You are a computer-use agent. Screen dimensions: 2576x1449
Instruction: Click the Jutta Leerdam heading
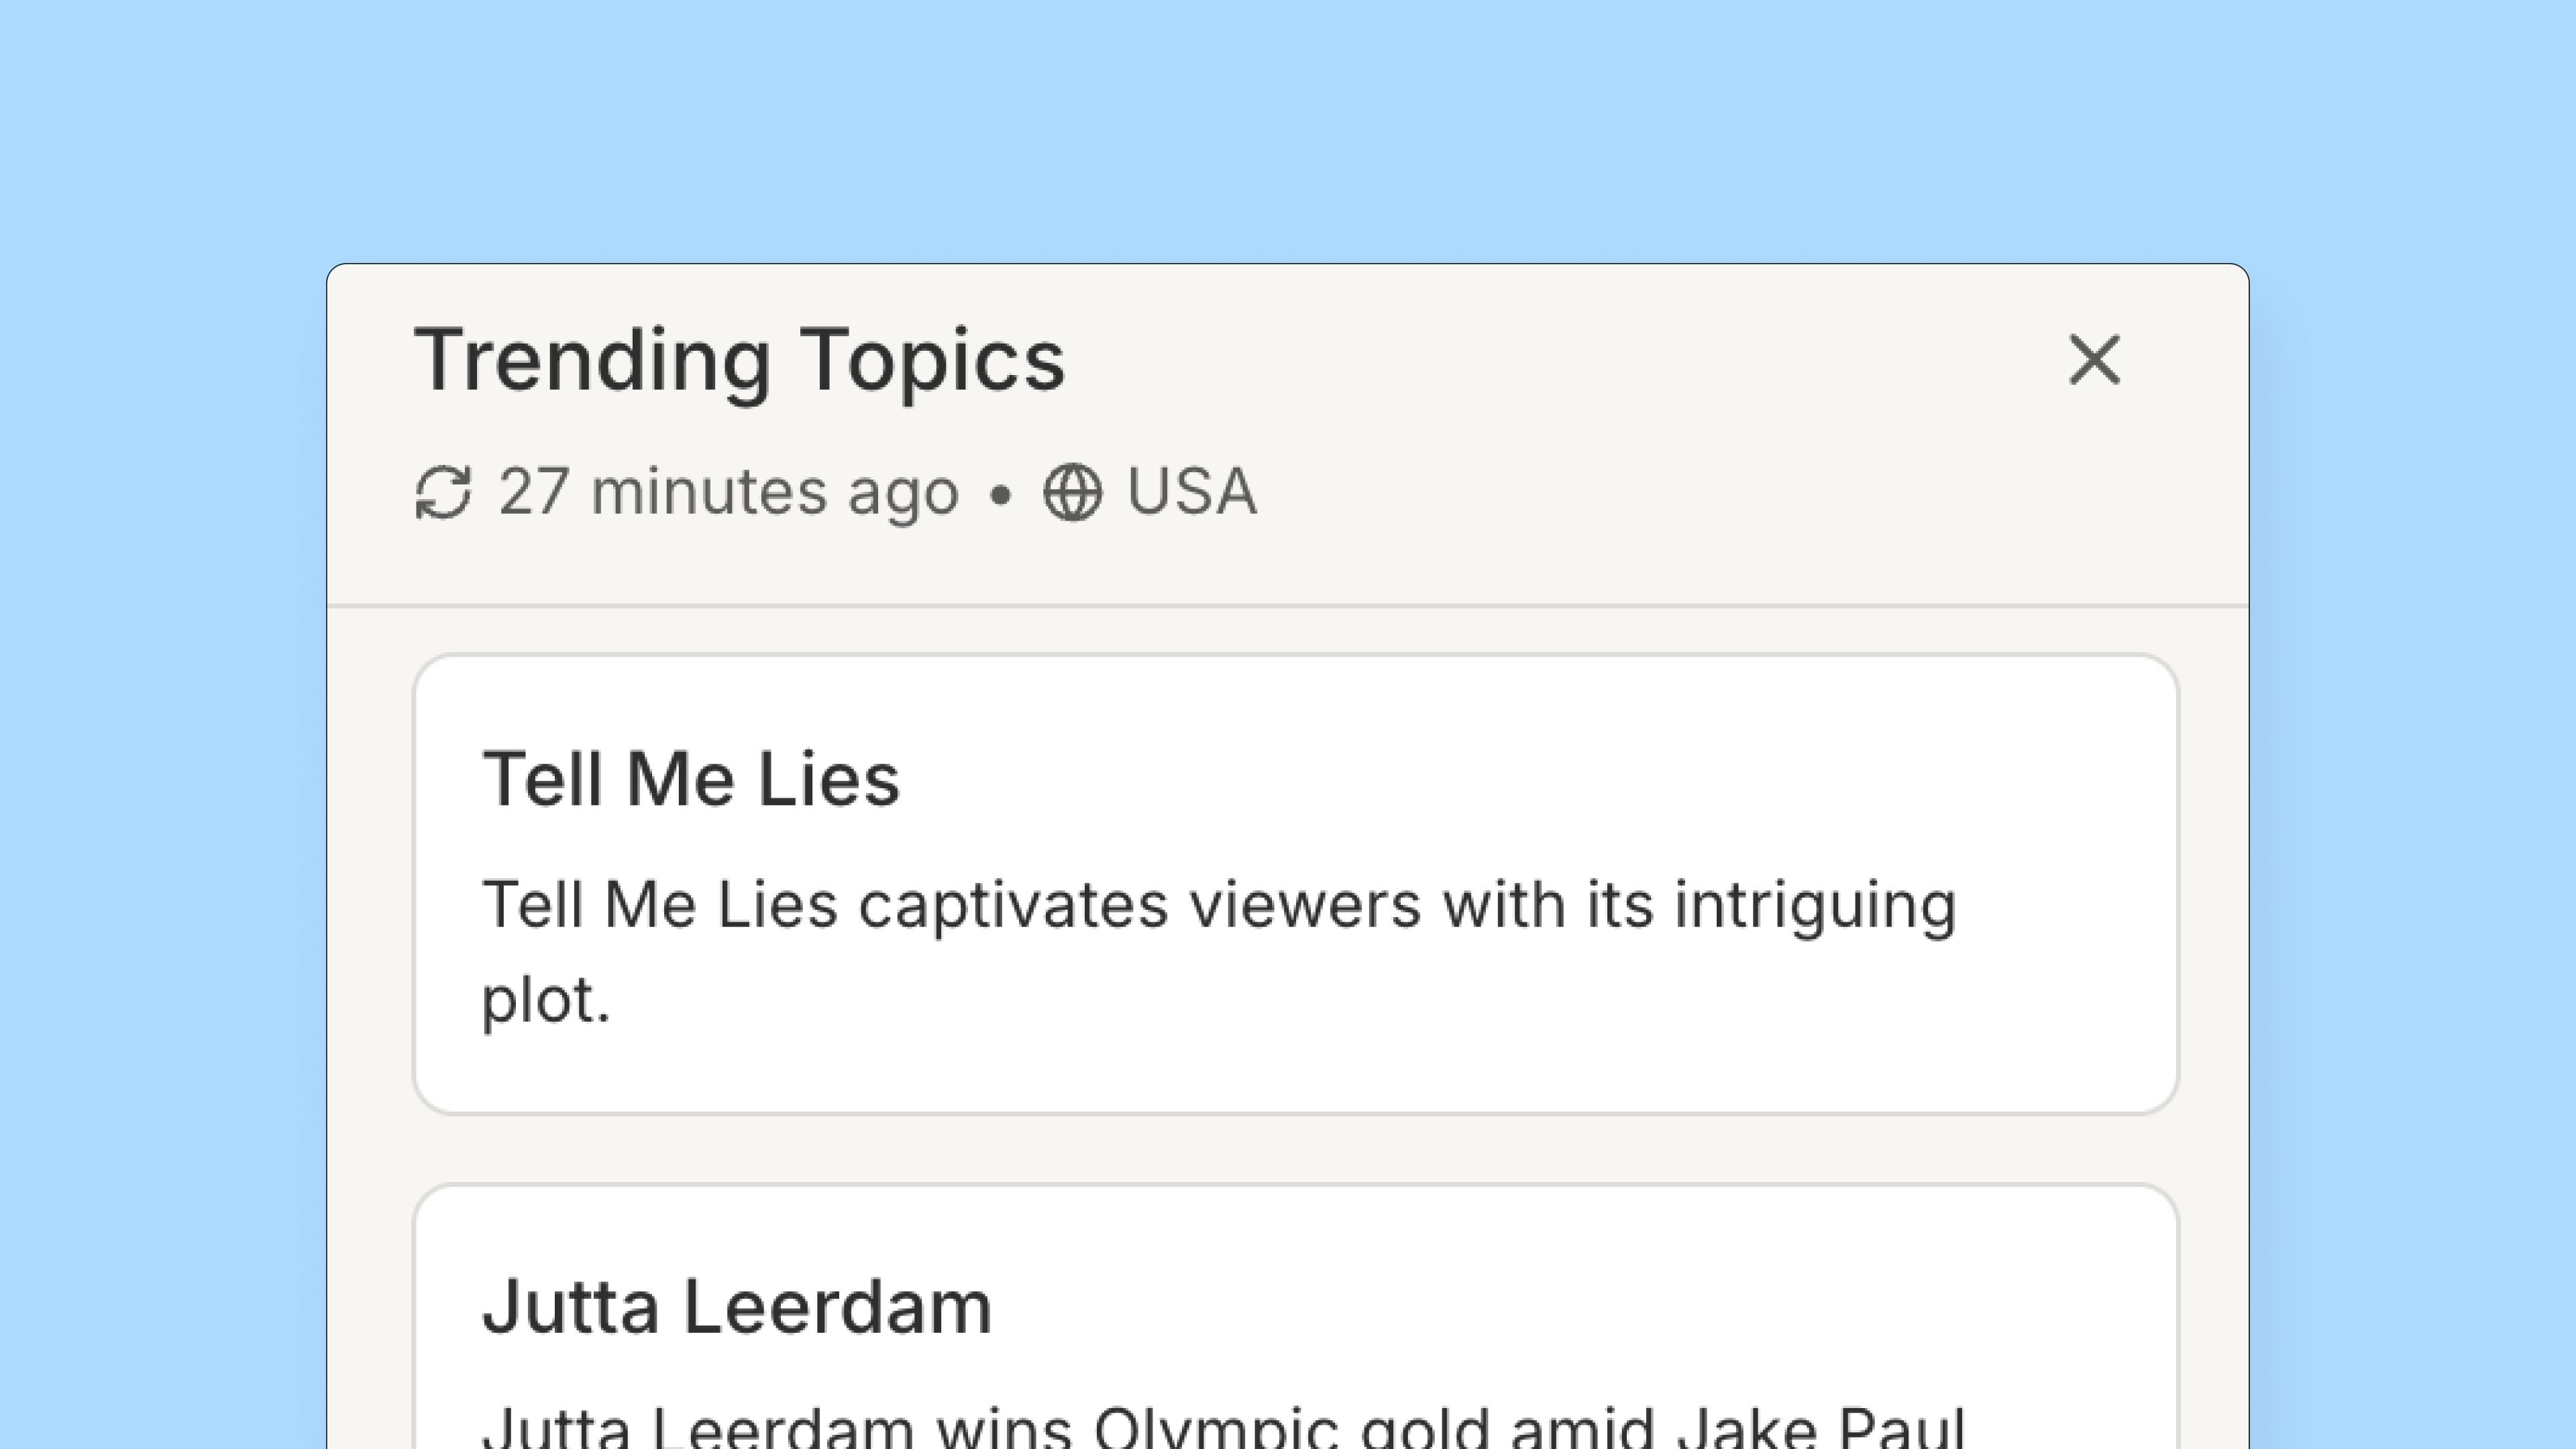[737, 1307]
